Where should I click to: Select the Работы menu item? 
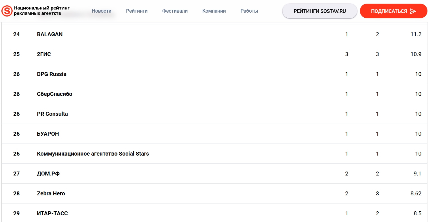coord(249,11)
